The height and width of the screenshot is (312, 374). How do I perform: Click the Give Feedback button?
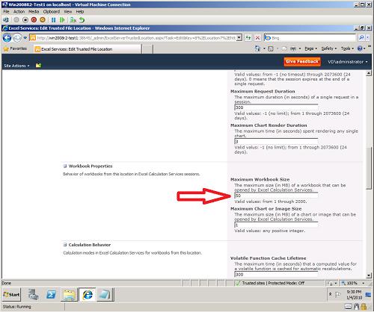coord(302,61)
